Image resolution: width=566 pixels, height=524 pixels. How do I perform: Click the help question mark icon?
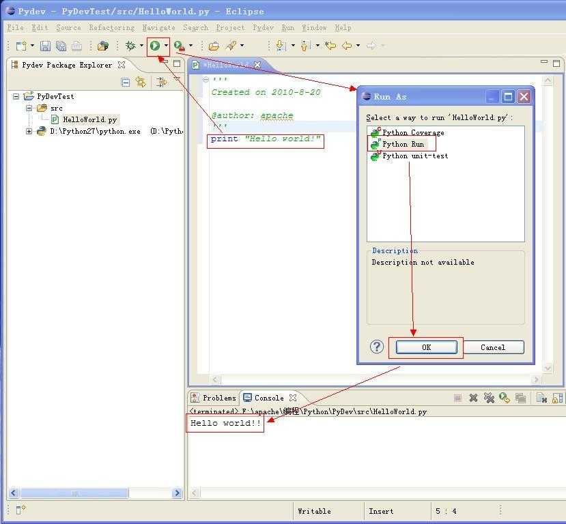(x=377, y=347)
